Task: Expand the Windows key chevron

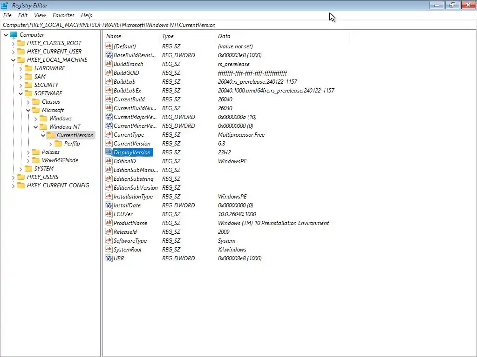Action: tap(35, 119)
